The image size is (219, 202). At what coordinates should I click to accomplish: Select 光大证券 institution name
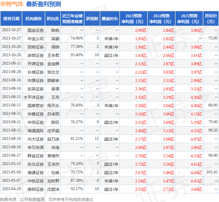tap(36, 139)
